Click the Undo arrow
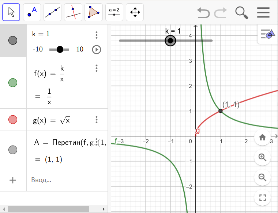 [203, 13]
